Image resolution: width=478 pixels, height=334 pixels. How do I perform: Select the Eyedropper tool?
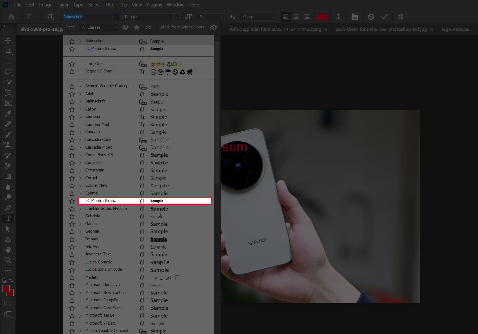click(8, 114)
